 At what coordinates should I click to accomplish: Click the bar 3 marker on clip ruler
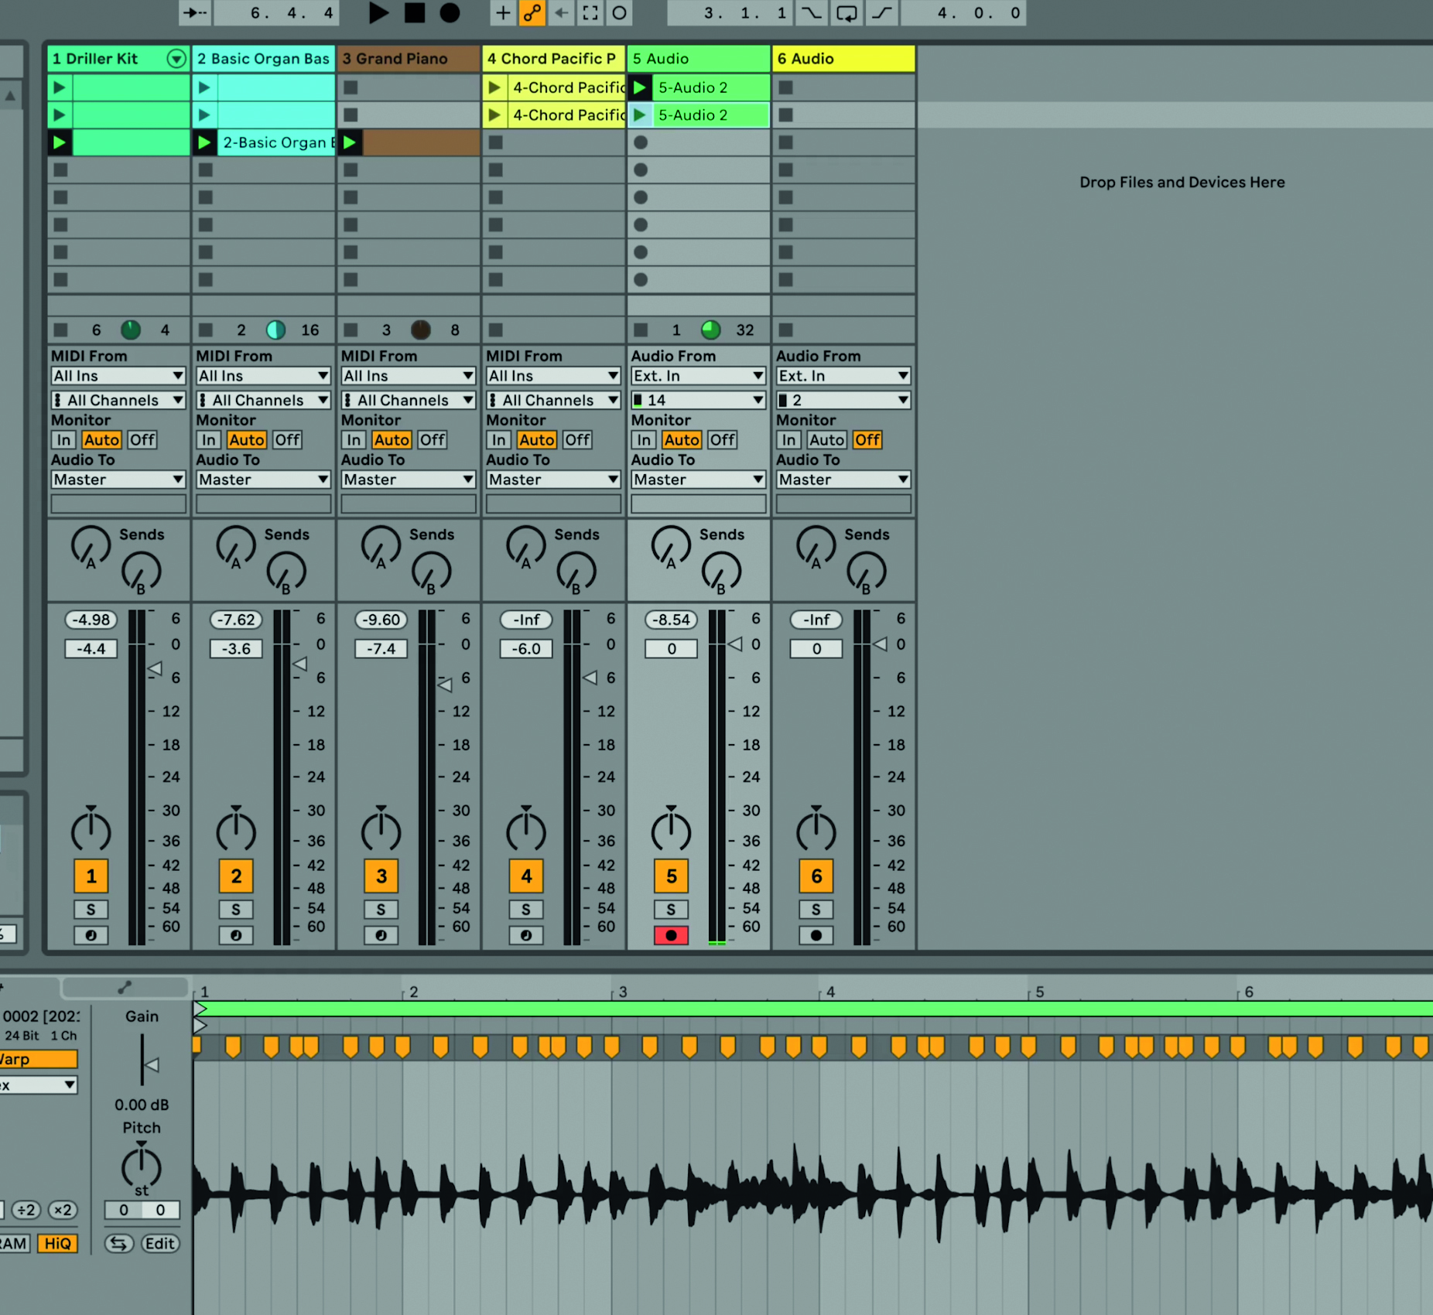click(621, 992)
